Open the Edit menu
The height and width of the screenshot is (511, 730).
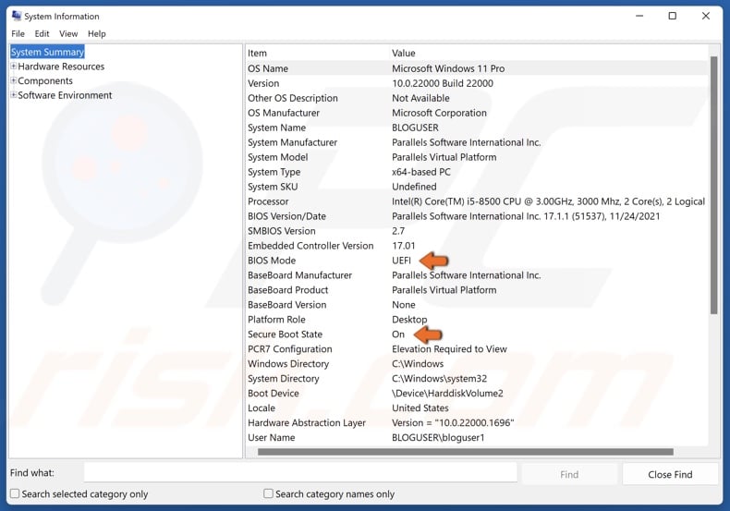point(42,33)
